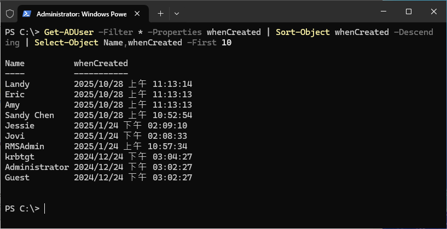Viewport: 447px width, 229px height.
Task: Click the Name column header in output
Action: pos(15,63)
